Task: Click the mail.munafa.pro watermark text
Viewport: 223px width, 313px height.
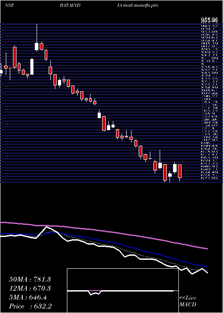Action: coord(140,5)
